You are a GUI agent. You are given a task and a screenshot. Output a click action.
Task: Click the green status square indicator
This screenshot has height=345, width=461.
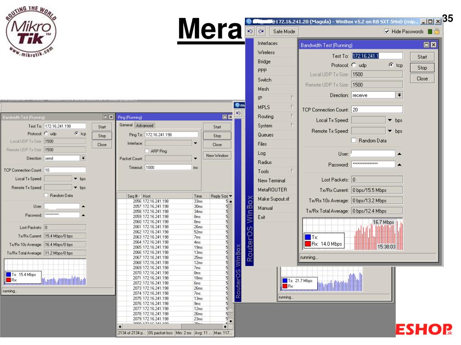(x=430, y=31)
